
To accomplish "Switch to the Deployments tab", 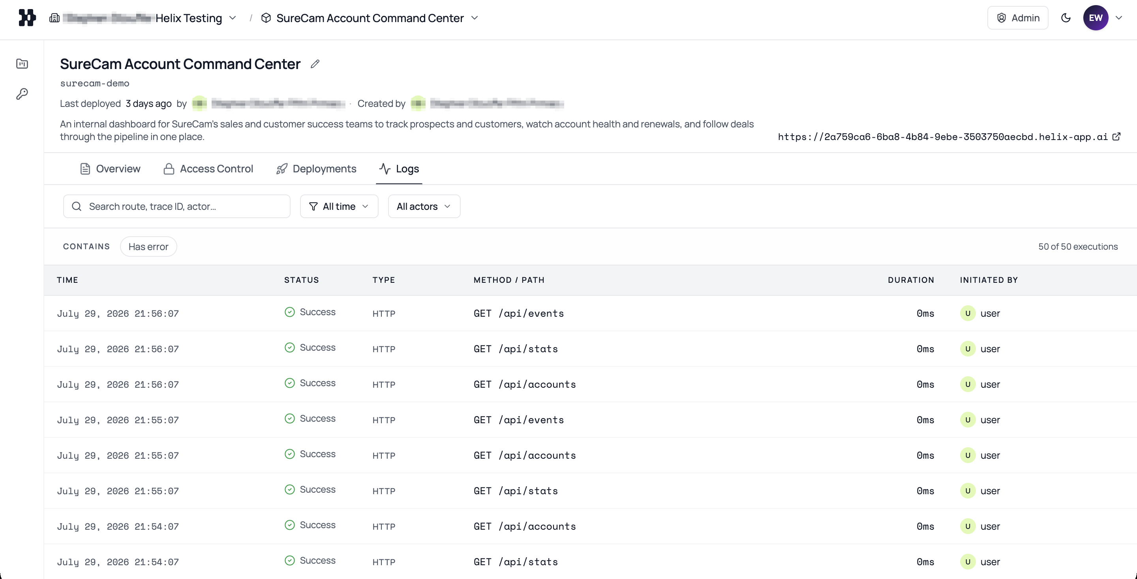I will (316, 169).
